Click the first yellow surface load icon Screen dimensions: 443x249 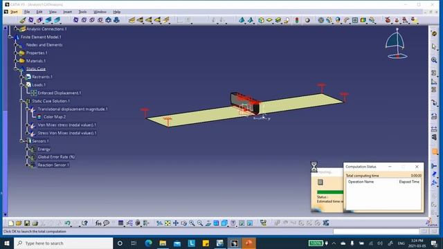(x=132, y=20)
